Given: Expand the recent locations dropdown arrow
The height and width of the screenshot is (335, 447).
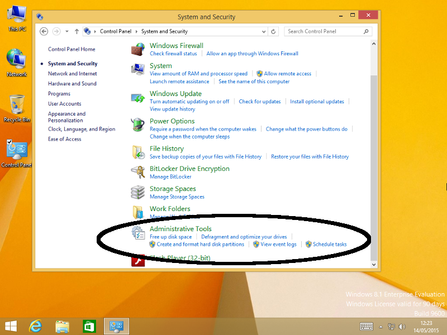Looking at the screenshot, I should click(66, 31).
